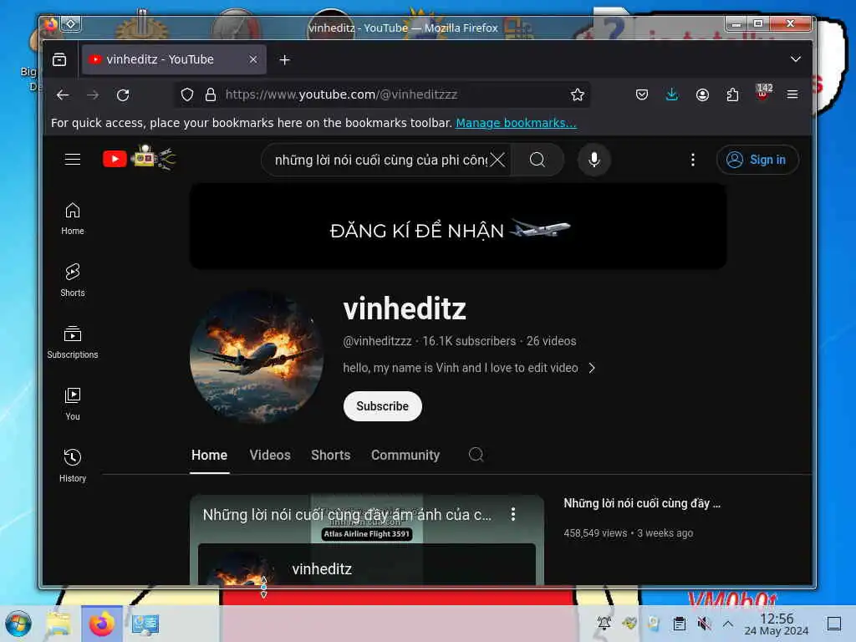Click the 26 videos text
The width and height of the screenshot is (856, 642).
(x=551, y=341)
